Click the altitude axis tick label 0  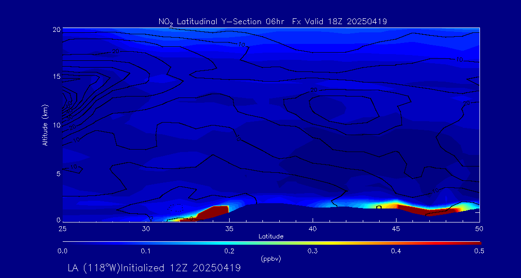(x=58, y=220)
